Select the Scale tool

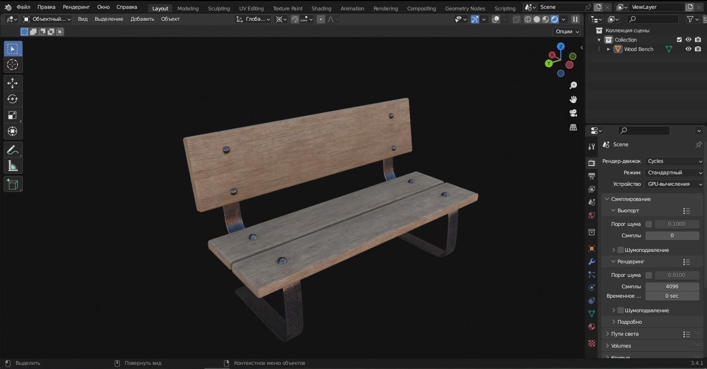click(13, 115)
